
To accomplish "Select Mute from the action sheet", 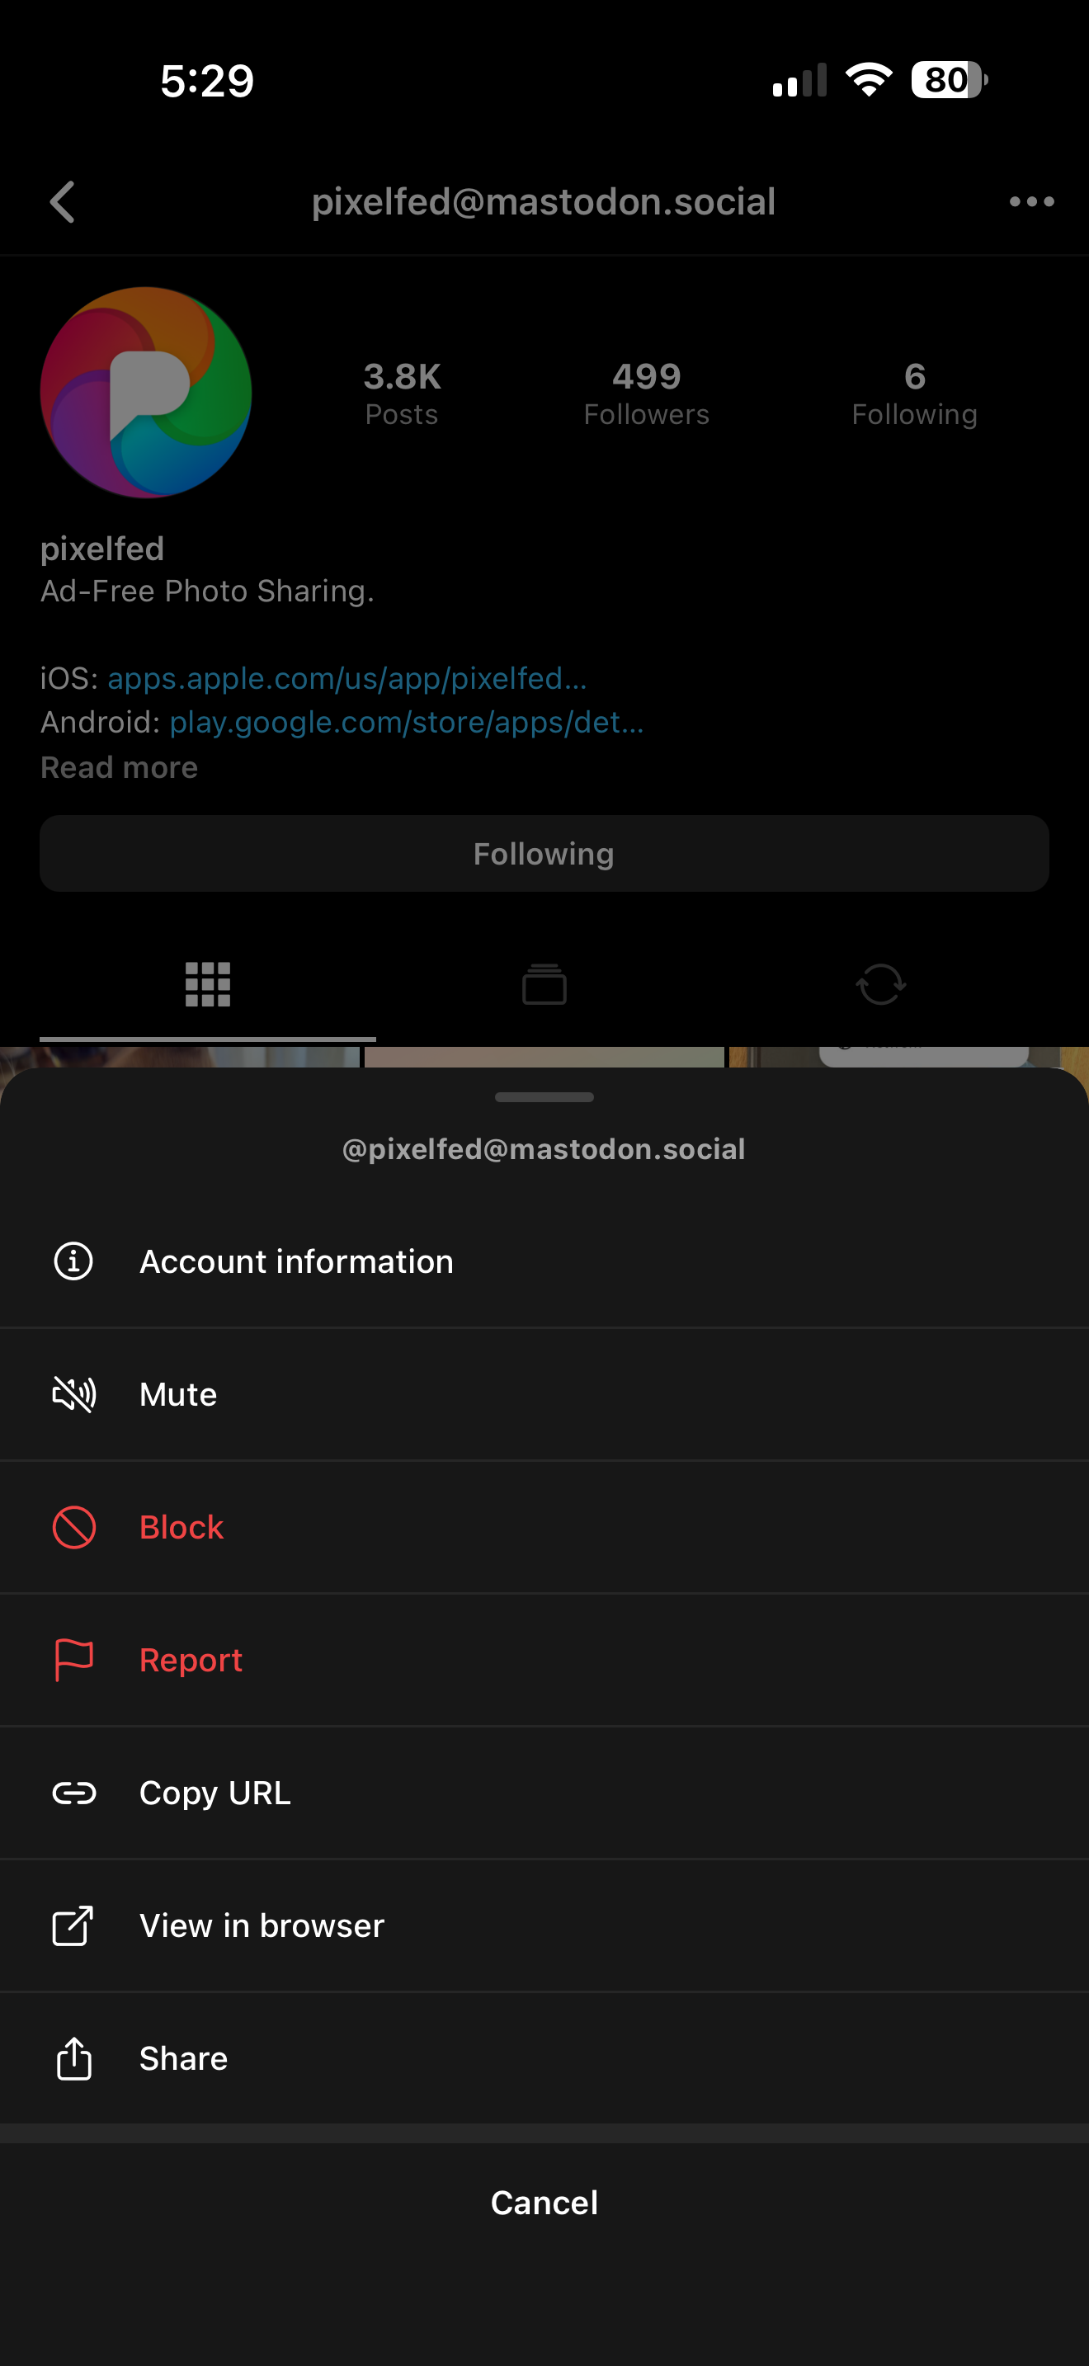I will (x=544, y=1394).
